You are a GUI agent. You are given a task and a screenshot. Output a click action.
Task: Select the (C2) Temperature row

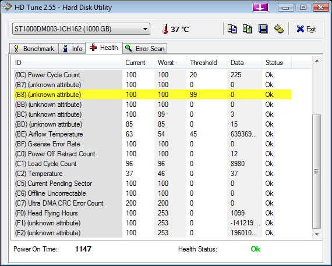(153, 174)
